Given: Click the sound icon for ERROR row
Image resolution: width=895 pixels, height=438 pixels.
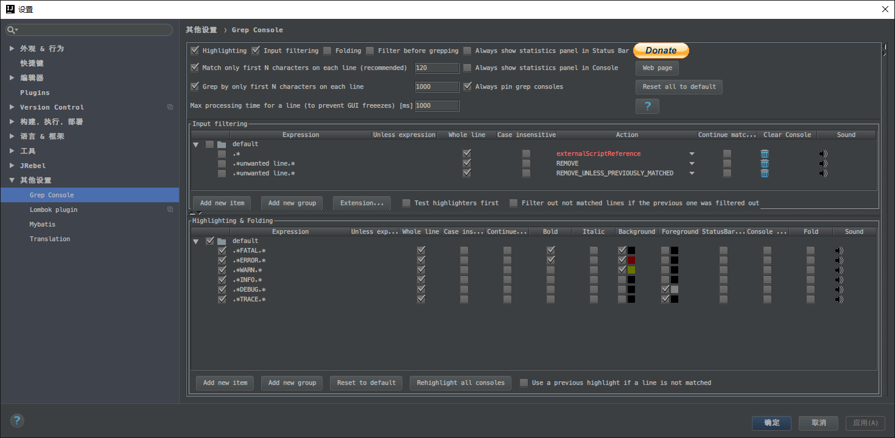Looking at the screenshot, I should 840,260.
